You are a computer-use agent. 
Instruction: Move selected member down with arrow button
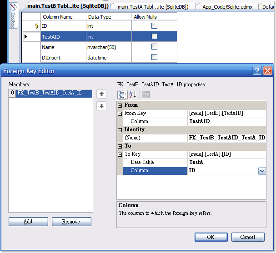[101, 106]
